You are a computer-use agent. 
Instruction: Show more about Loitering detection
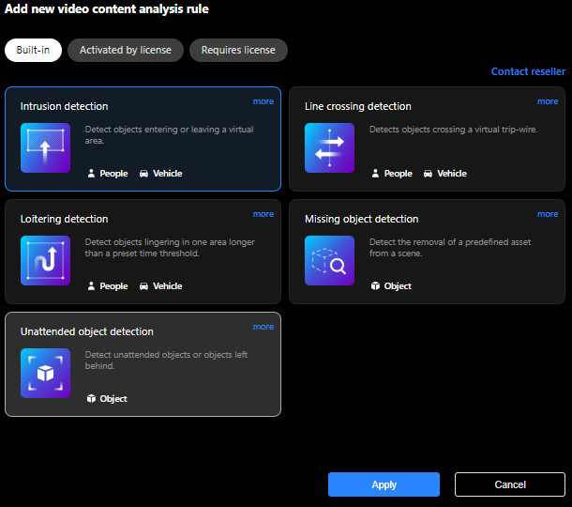tap(263, 214)
